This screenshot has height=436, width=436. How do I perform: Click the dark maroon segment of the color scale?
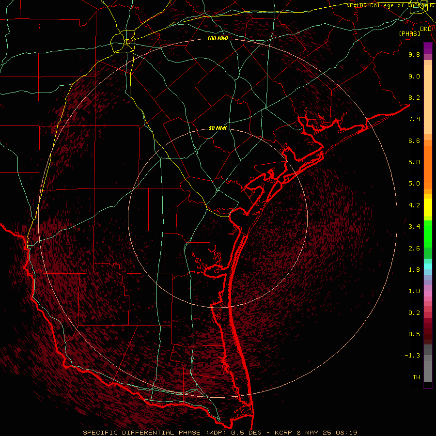[x=428, y=331]
